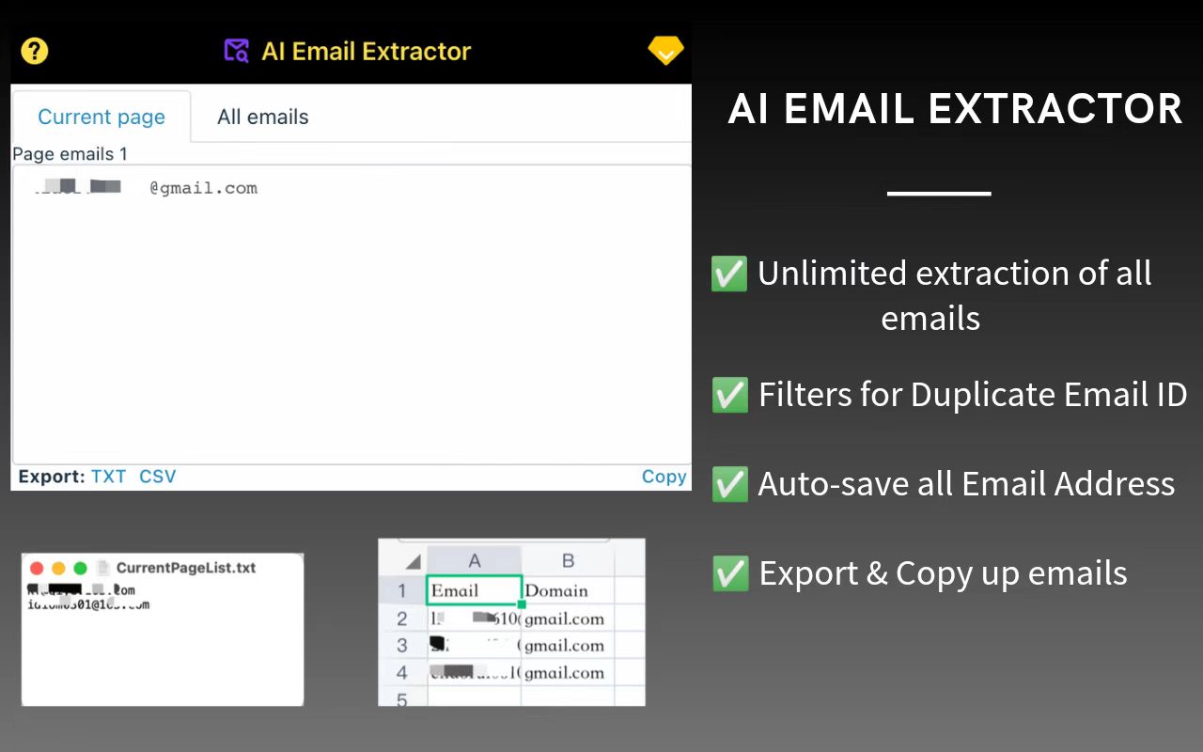Select the Current page tab

(102, 117)
